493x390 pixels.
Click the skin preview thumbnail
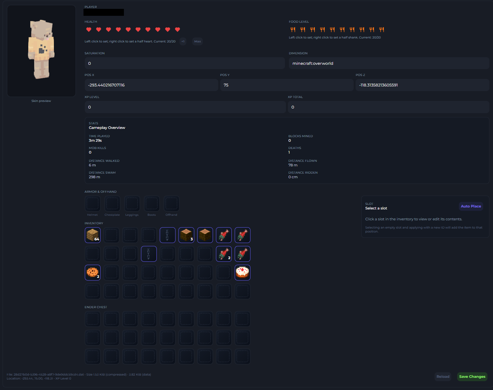(41, 51)
